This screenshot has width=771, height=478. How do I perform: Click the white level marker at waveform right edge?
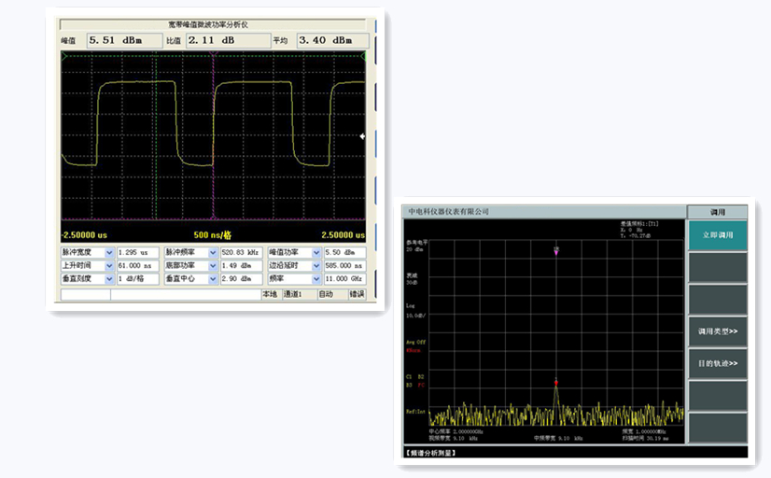pyautogui.click(x=363, y=136)
